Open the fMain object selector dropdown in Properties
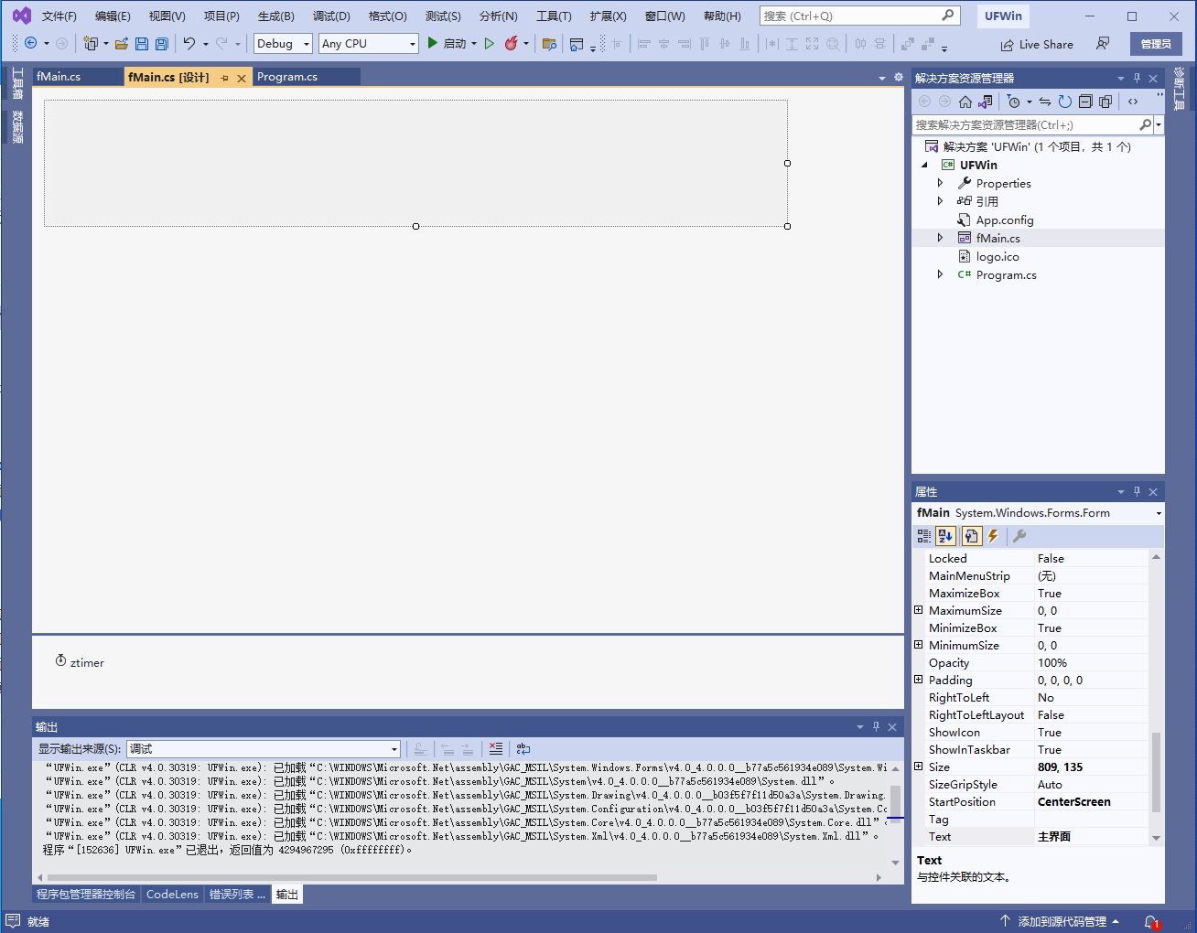 coord(1159,513)
